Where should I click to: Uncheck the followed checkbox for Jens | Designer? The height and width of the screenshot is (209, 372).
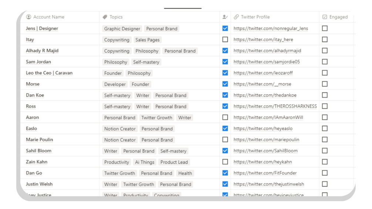point(225,28)
